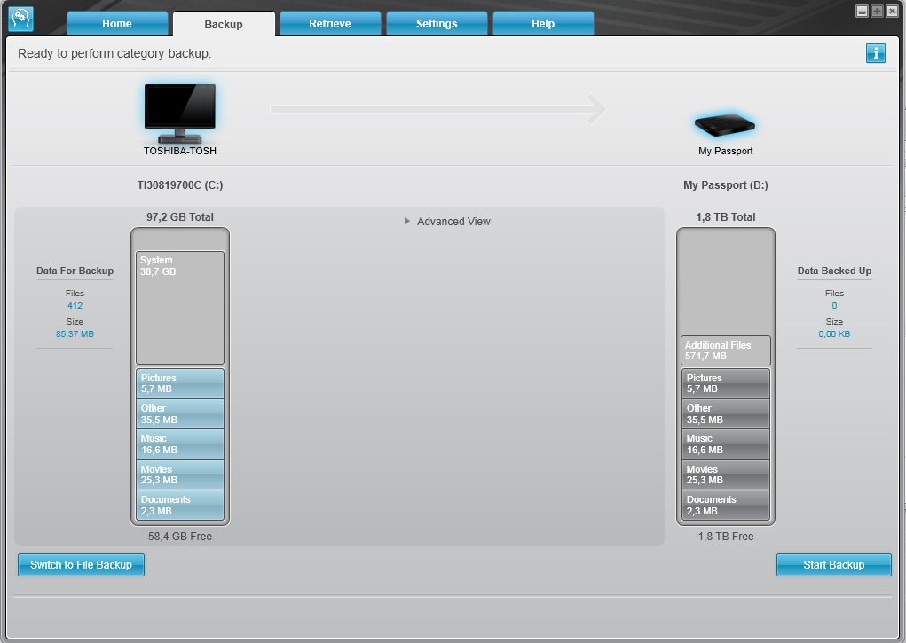906x643 pixels.
Task: Minimize the backup application window
Action: coord(862,11)
